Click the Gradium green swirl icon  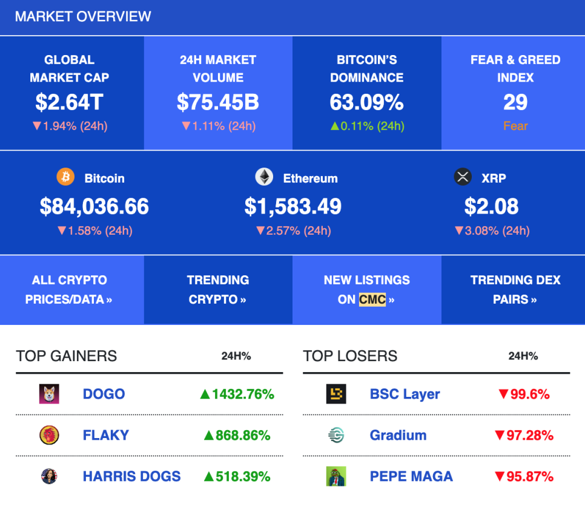(x=336, y=435)
